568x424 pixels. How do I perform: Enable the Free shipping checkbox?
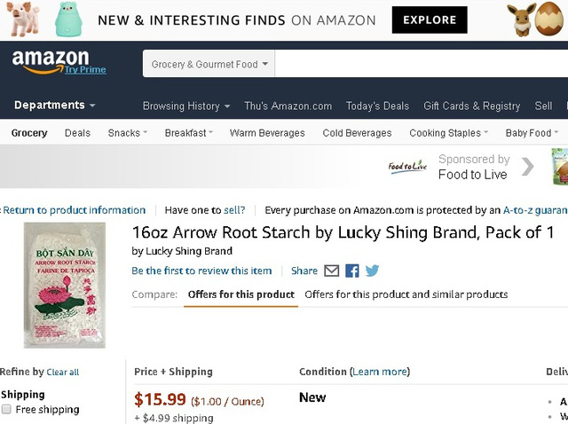tap(7, 410)
